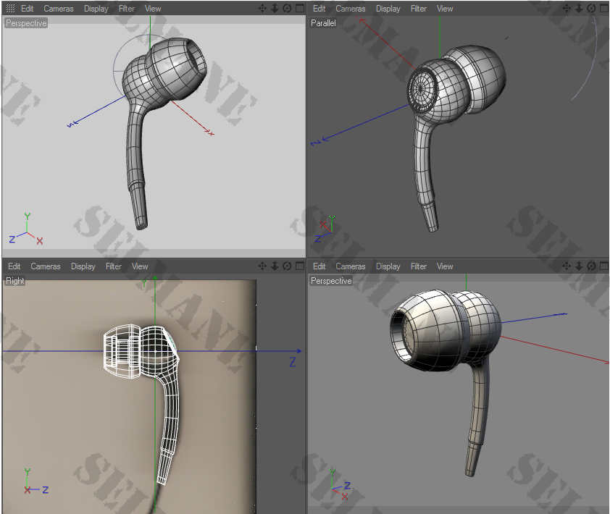The height and width of the screenshot is (514, 610).
Task: Click the pan (move camera) icon in the upper Perspective viewport
Action: [x=262, y=8]
